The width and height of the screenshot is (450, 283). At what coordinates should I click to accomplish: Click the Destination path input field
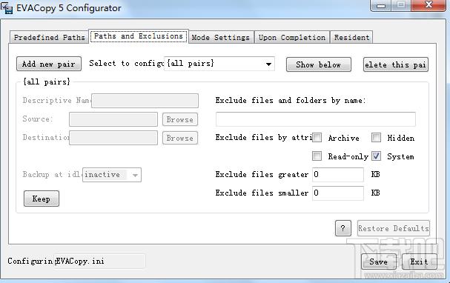coord(113,138)
